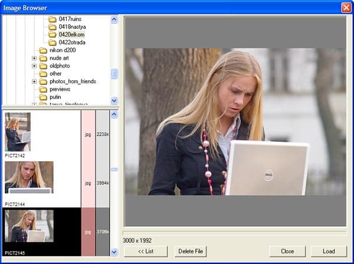Select the PICT2142 thumbnail
The width and height of the screenshot is (354, 264).
[x=18, y=132]
